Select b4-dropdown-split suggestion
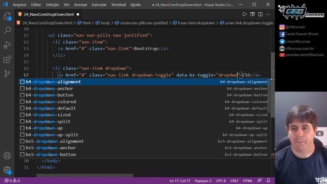327x184 pixels. (144, 122)
